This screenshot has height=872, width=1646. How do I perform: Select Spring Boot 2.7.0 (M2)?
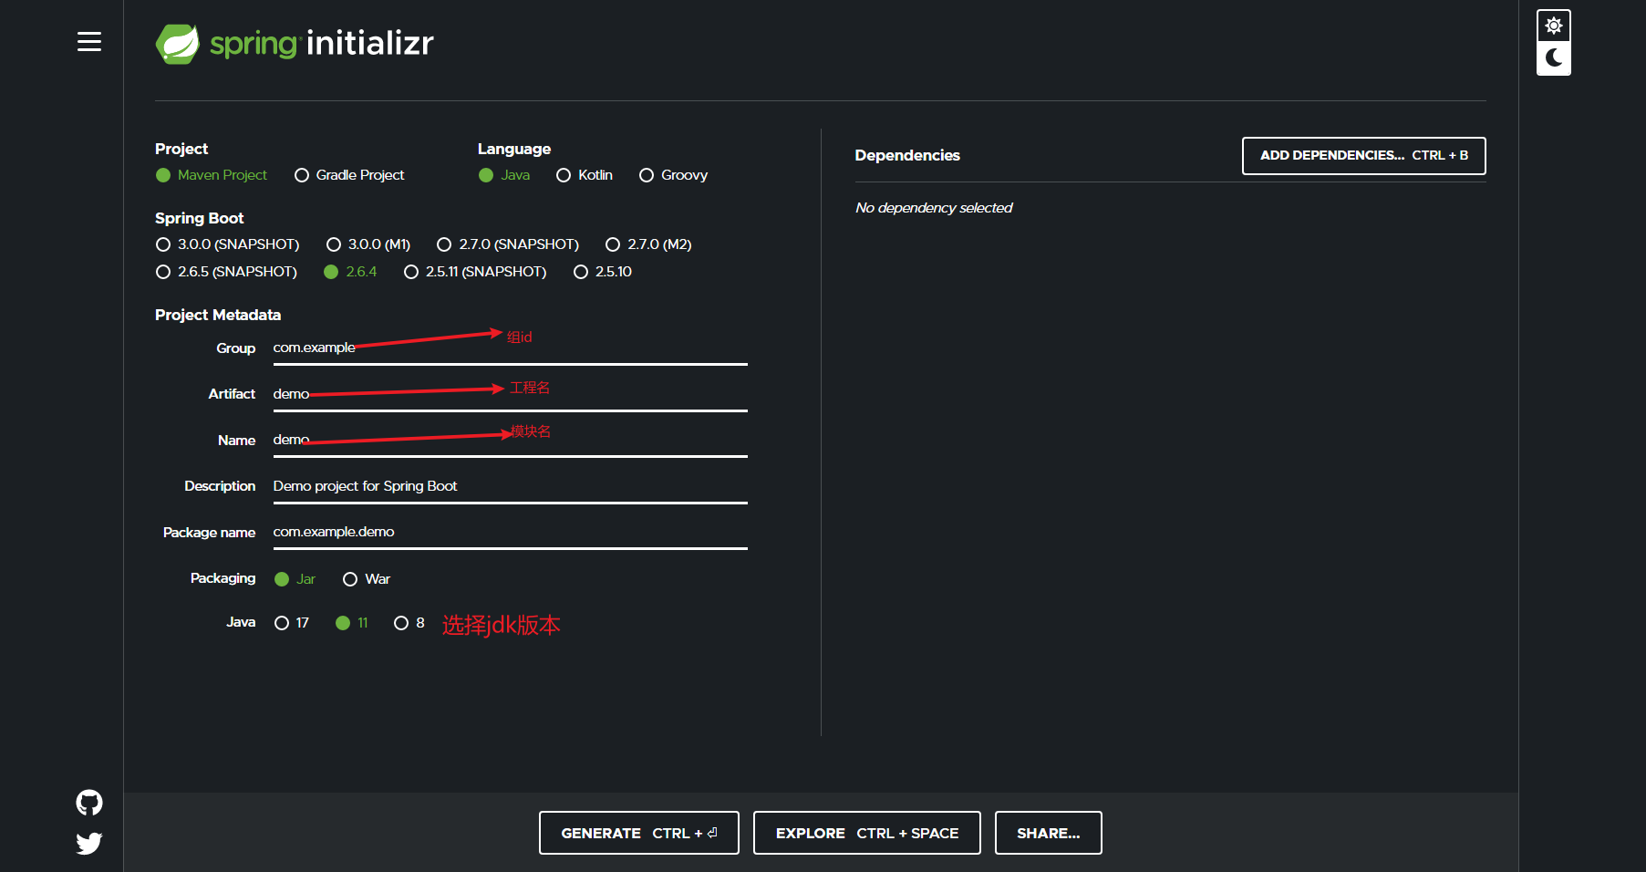point(648,244)
